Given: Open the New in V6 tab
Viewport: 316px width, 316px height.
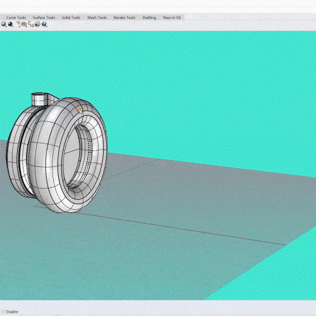Looking at the screenshot, I should coord(172,18).
